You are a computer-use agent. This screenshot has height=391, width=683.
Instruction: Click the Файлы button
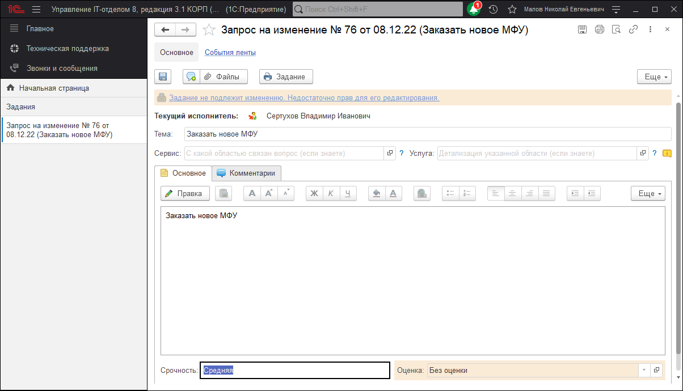(x=224, y=76)
